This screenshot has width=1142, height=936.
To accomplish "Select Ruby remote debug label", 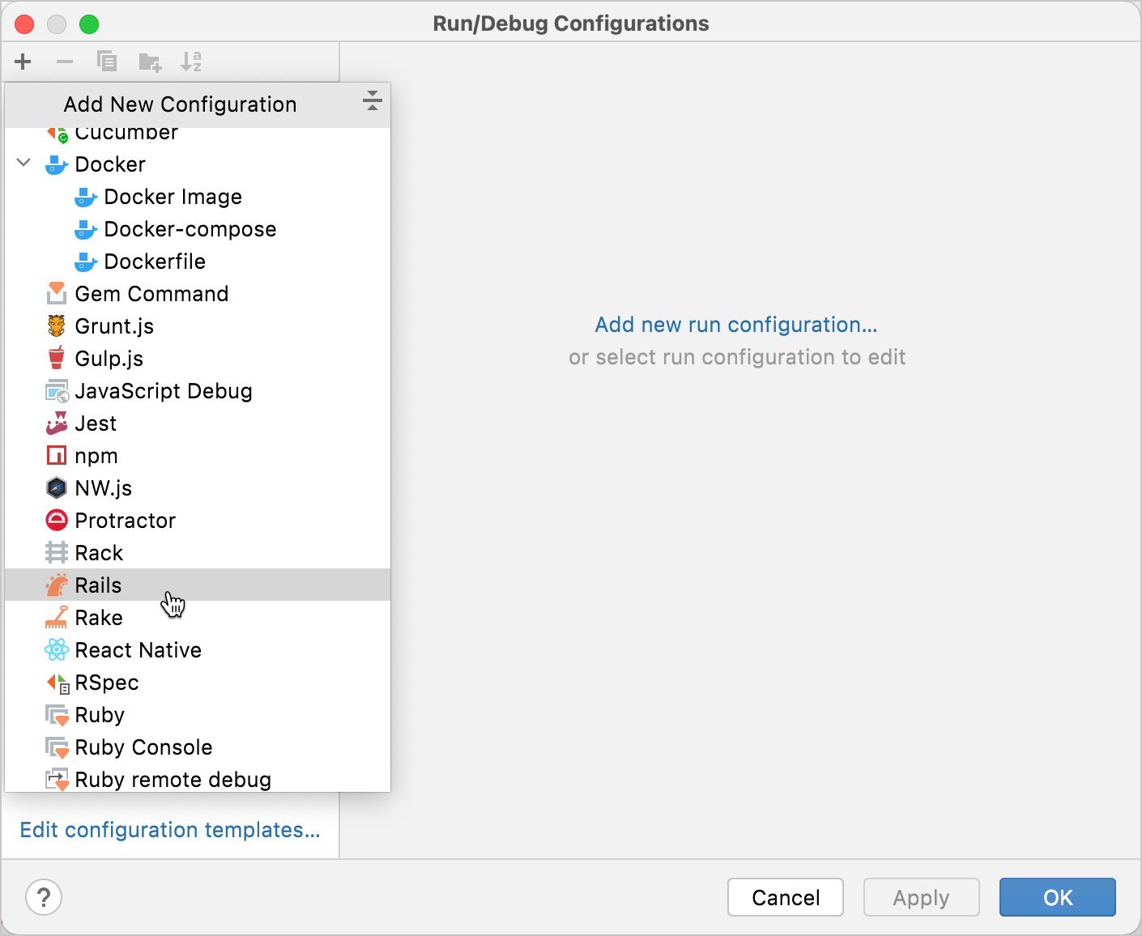I will point(173,780).
